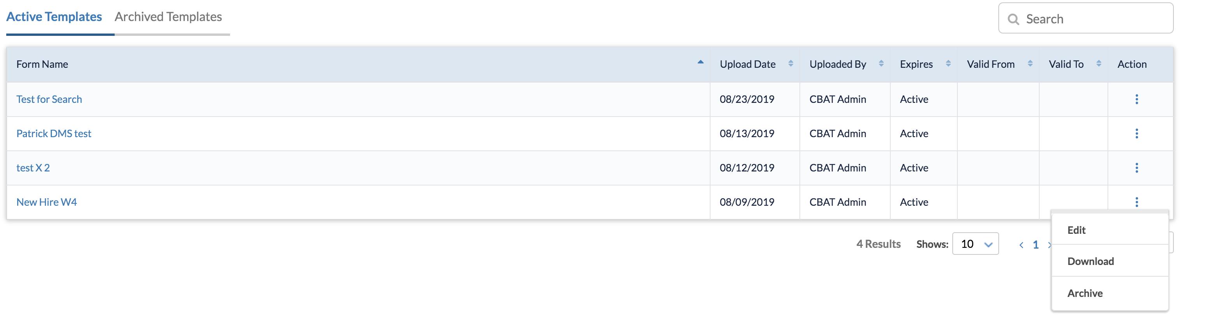1205x332 pixels.
Task: Sort by Form Name arrow icon
Action: [x=700, y=62]
